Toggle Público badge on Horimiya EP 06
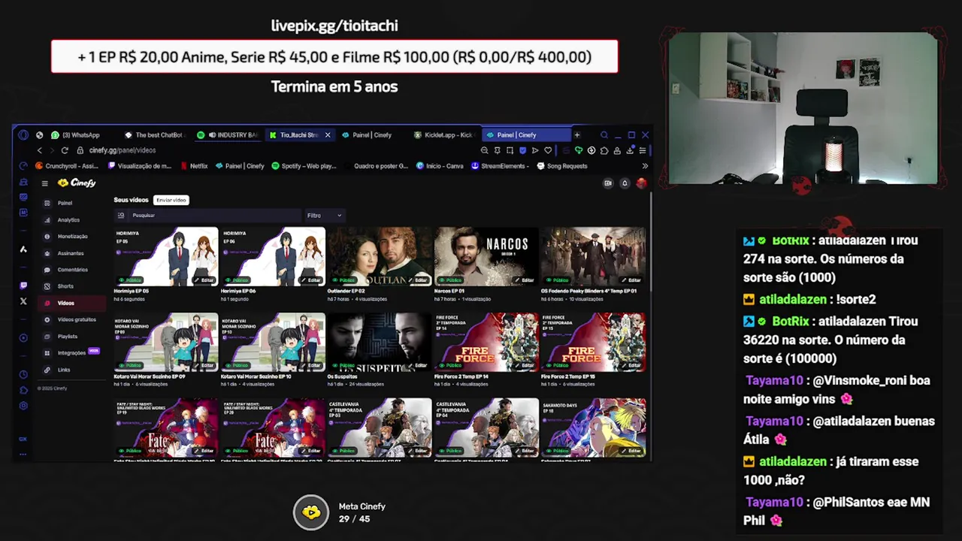This screenshot has width=962, height=541. pos(237,280)
